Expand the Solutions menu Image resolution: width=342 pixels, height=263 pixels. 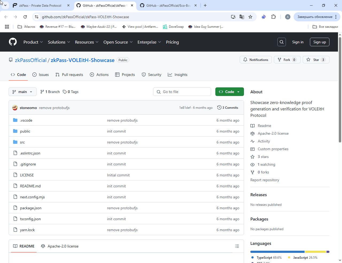coord(59,42)
